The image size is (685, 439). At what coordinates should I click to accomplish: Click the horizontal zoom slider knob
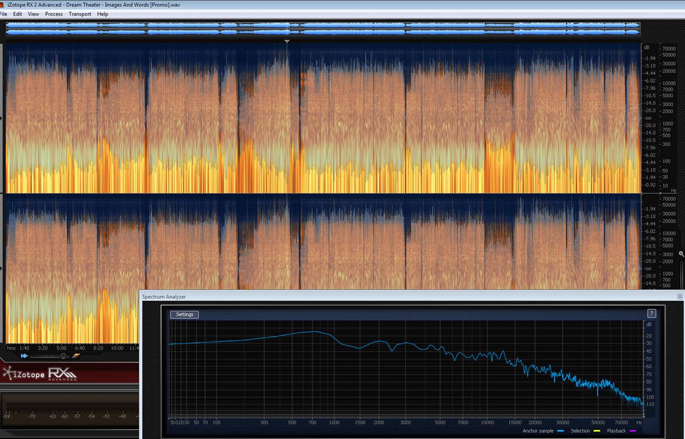pos(63,356)
